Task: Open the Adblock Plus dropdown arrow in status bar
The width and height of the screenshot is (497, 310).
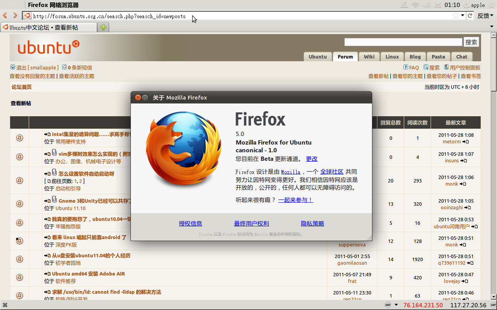Action: pyautogui.click(x=396, y=305)
